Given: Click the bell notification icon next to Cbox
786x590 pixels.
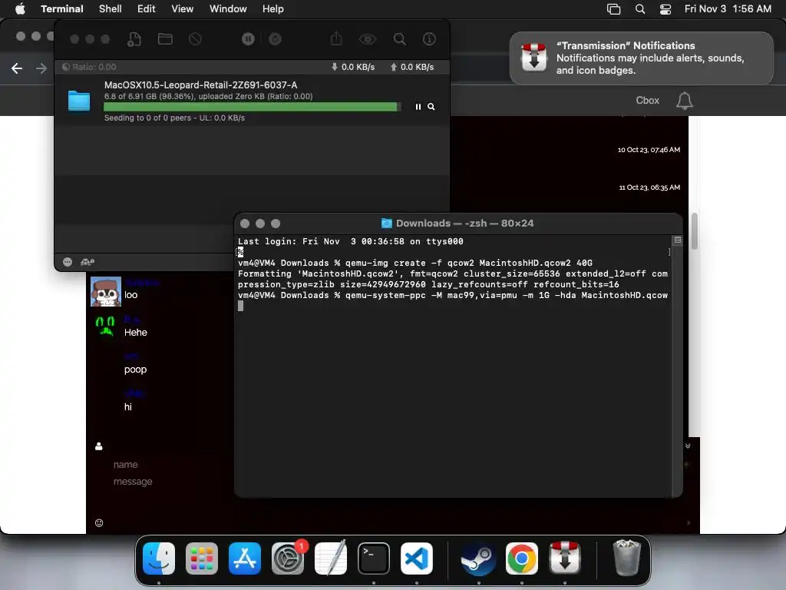Looking at the screenshot, I should coord(684,101).
